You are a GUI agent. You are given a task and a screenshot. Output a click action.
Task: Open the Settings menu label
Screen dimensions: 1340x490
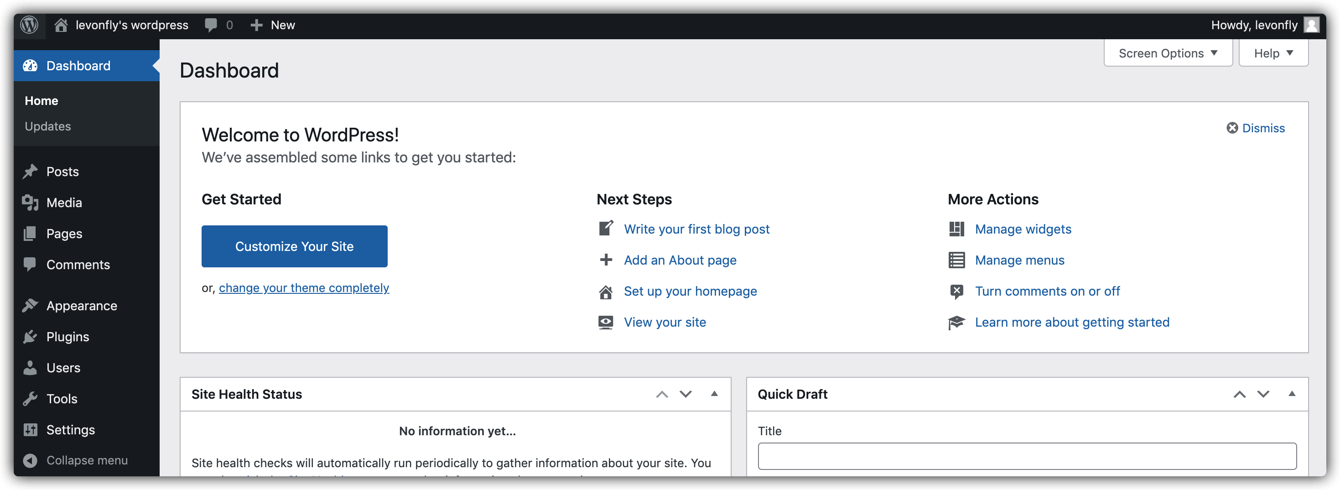[x=71, y=430]
